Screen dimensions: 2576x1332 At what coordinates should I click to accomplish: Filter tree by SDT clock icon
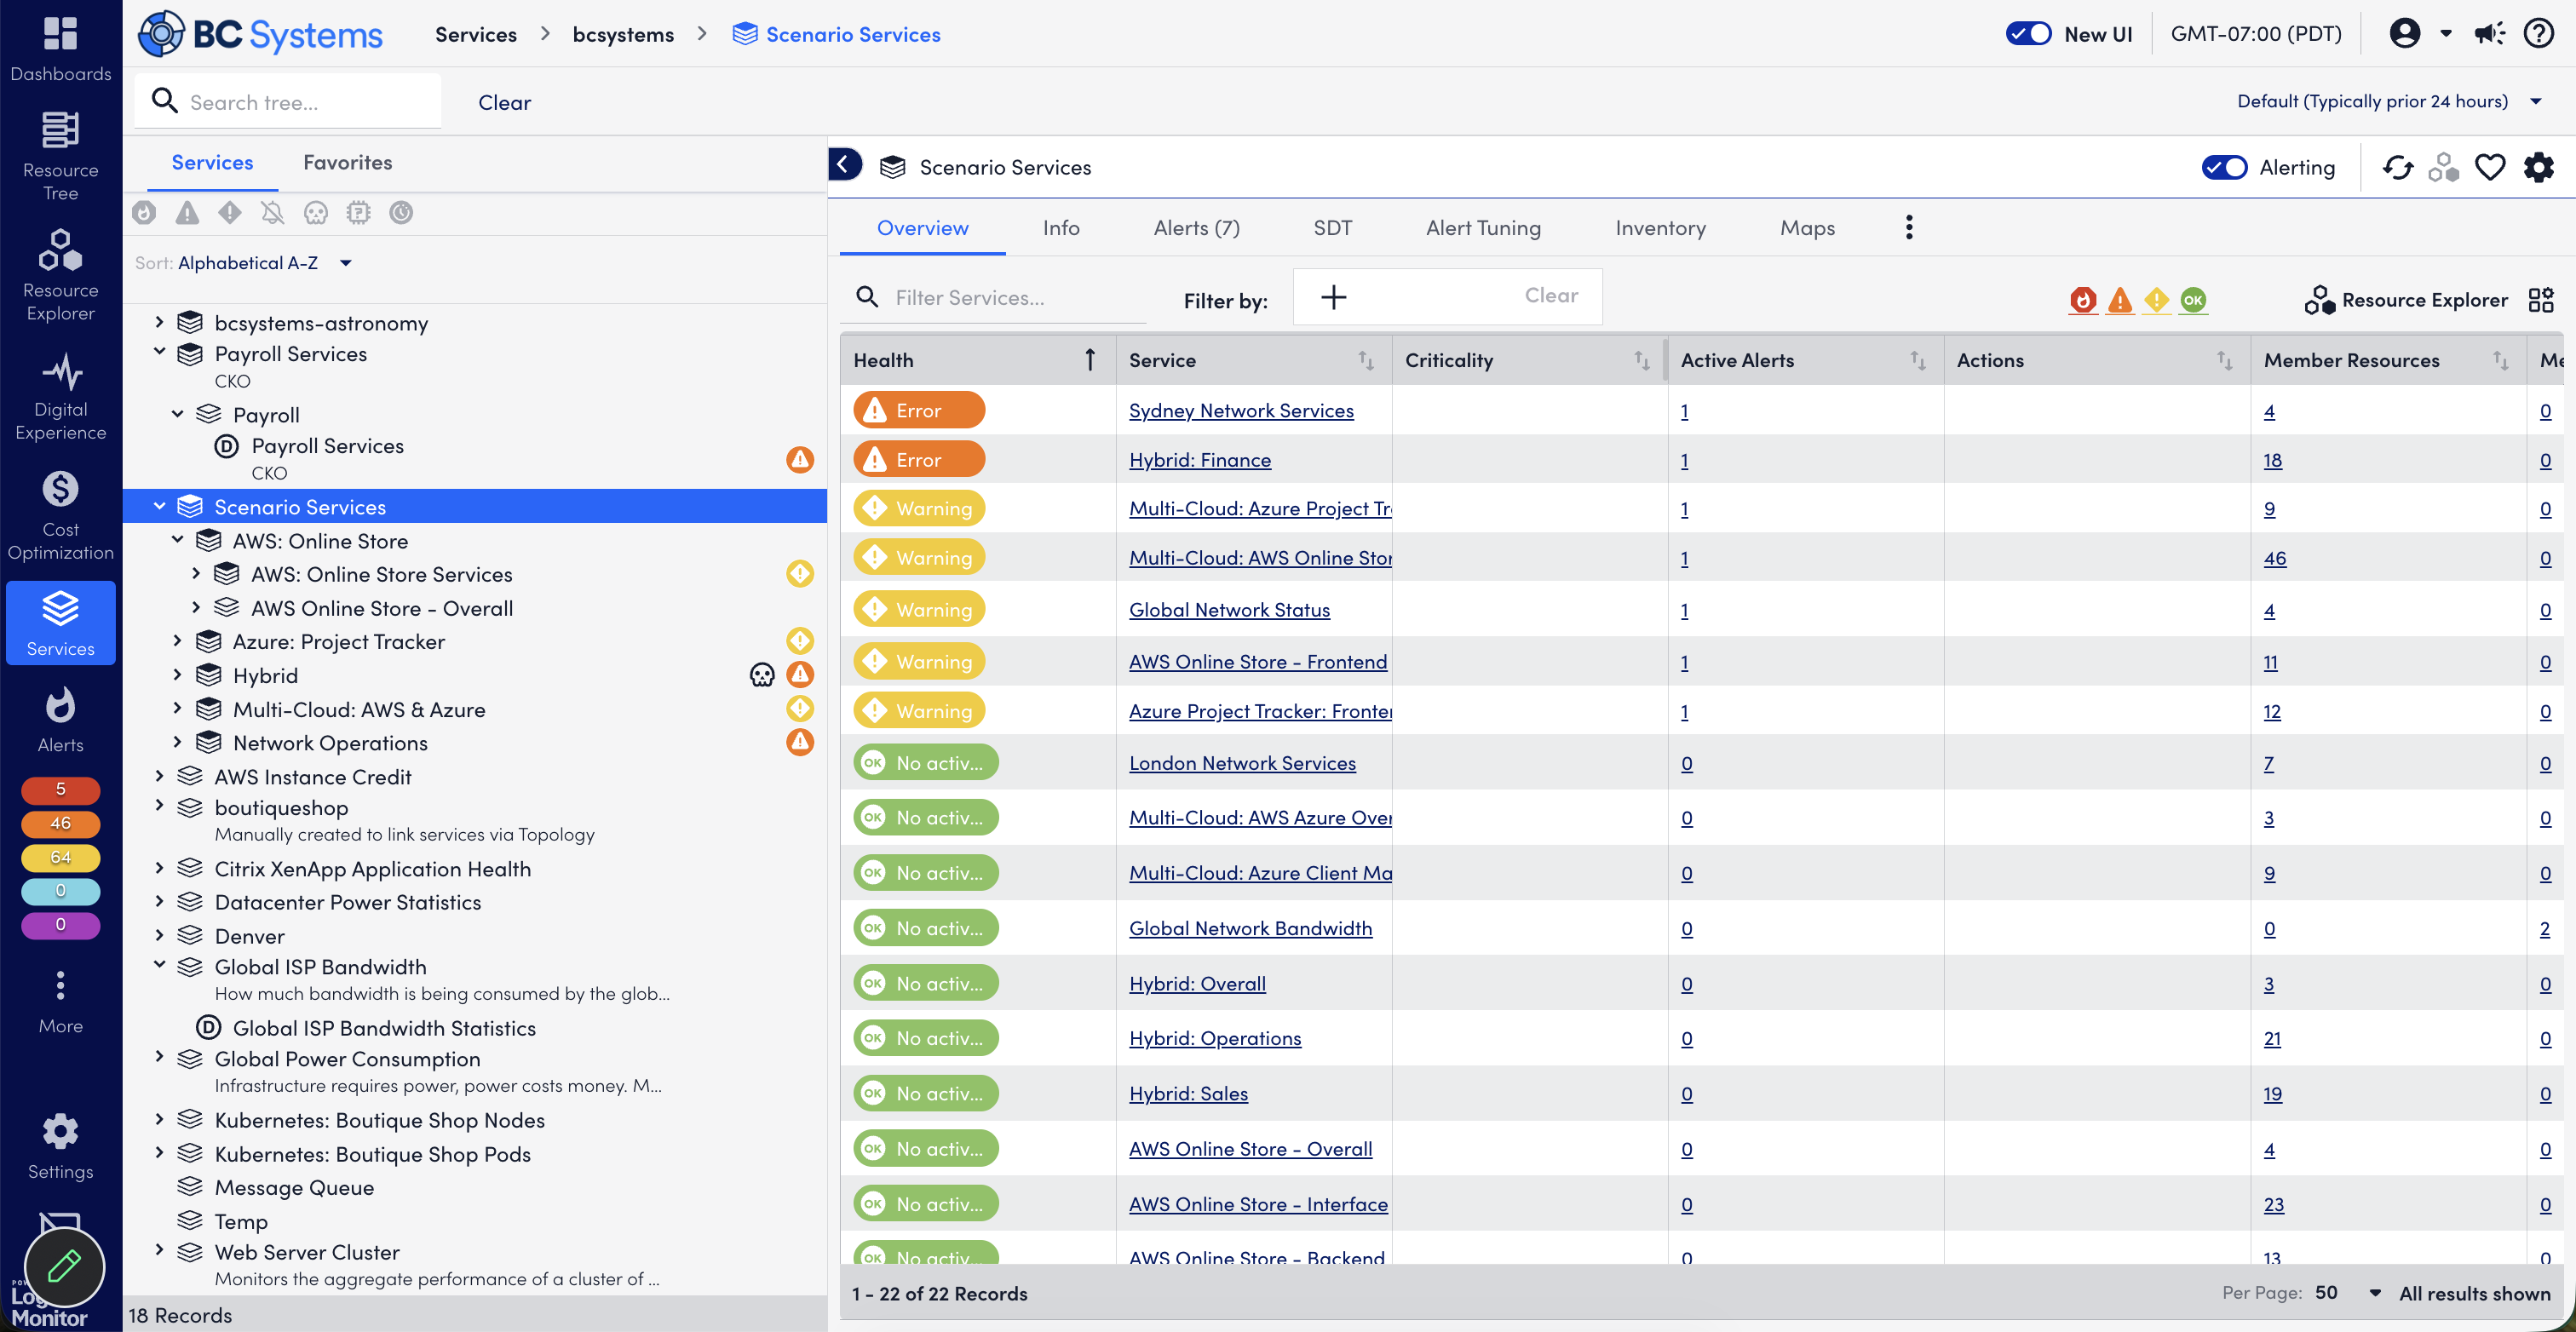(401, 212)
